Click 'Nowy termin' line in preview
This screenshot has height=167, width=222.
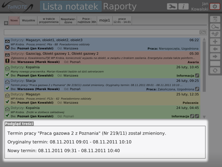63,151
